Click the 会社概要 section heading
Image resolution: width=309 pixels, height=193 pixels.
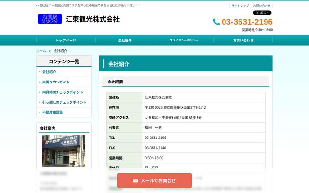(115, 82)
